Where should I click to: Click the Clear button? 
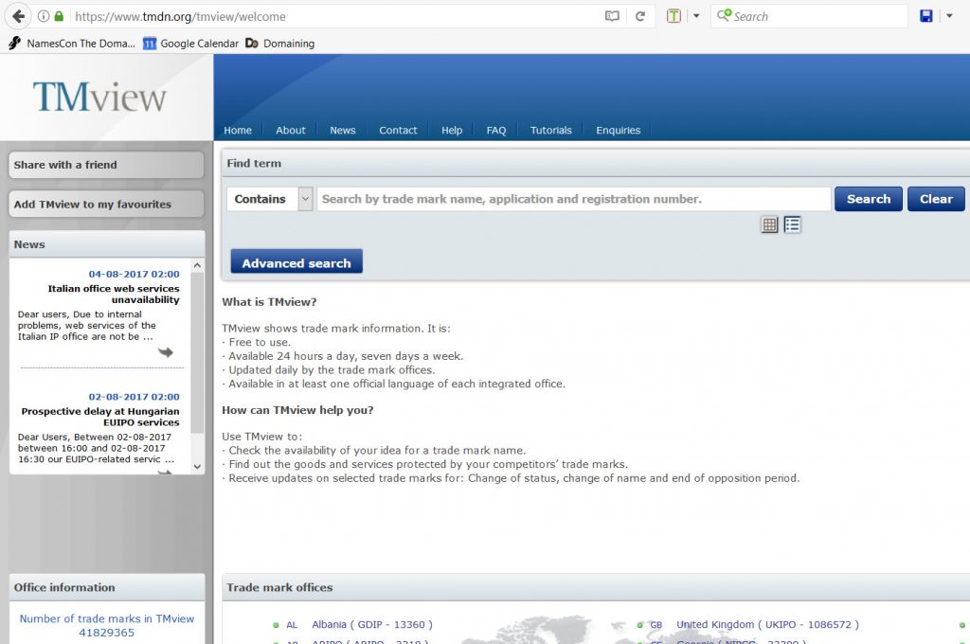pos(936,199)
